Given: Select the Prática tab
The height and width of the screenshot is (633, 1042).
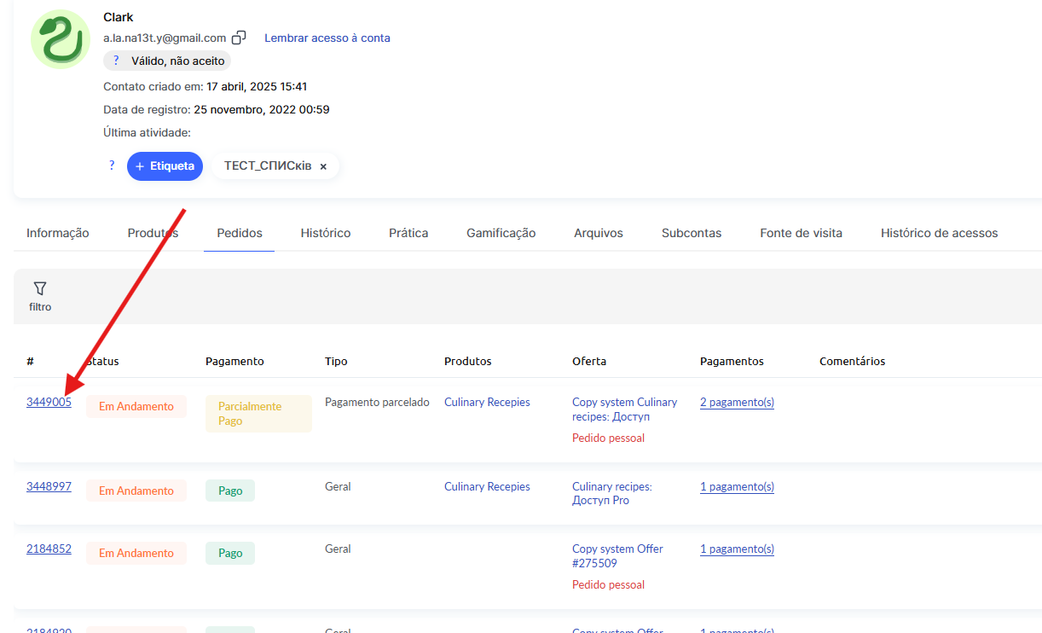Looking at the screenshot, I should click(408, 233).
